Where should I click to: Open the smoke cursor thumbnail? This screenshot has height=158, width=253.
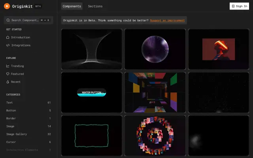click(x=219, y=136)
